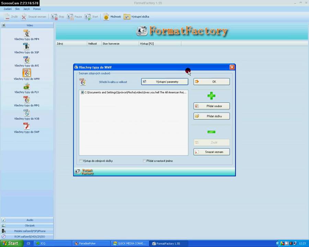
Task: Open Možnosti in the toolbar
Action: pyautogui.click(x=112, y=17)
